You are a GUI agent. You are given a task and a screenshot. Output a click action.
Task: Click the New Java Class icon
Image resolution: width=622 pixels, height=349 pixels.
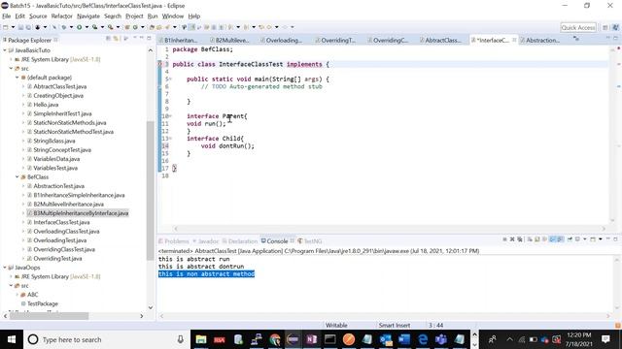[135, 27]
